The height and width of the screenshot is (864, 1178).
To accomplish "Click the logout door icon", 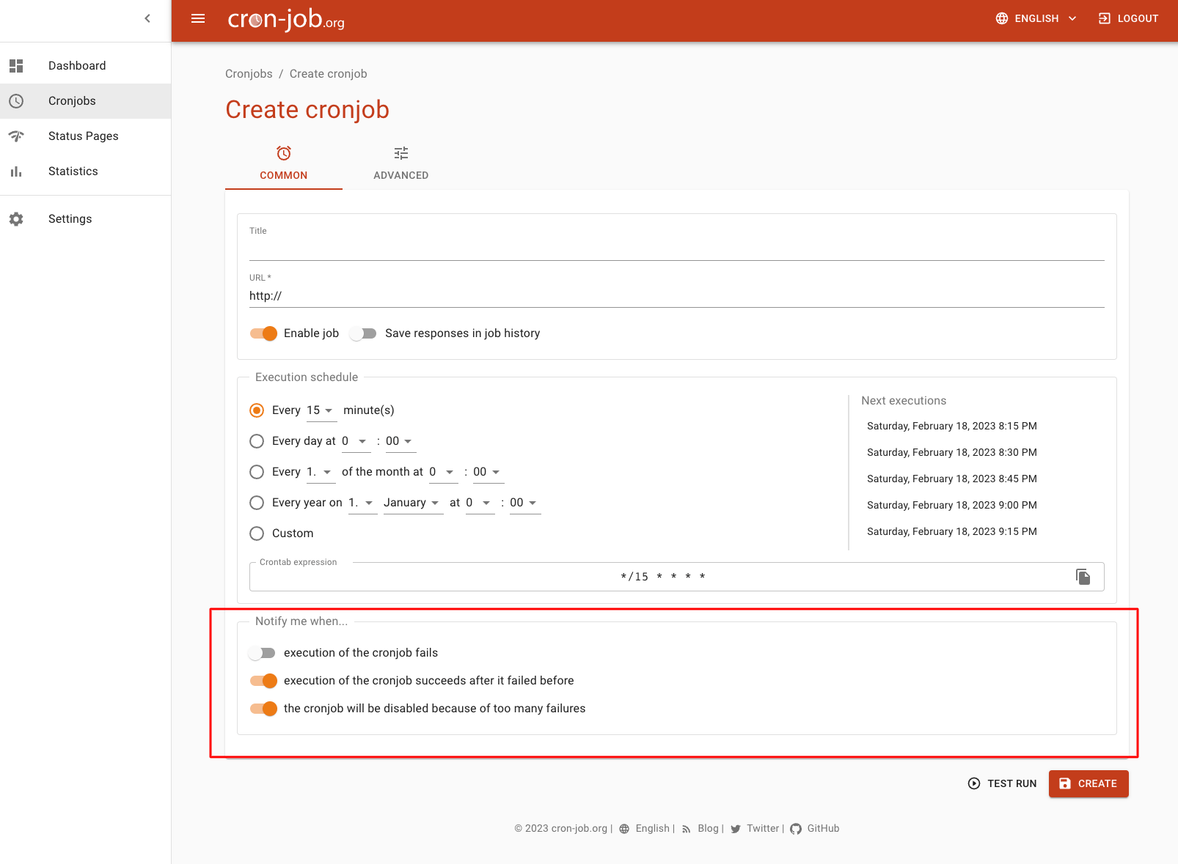I will (x=1105, y=18).
